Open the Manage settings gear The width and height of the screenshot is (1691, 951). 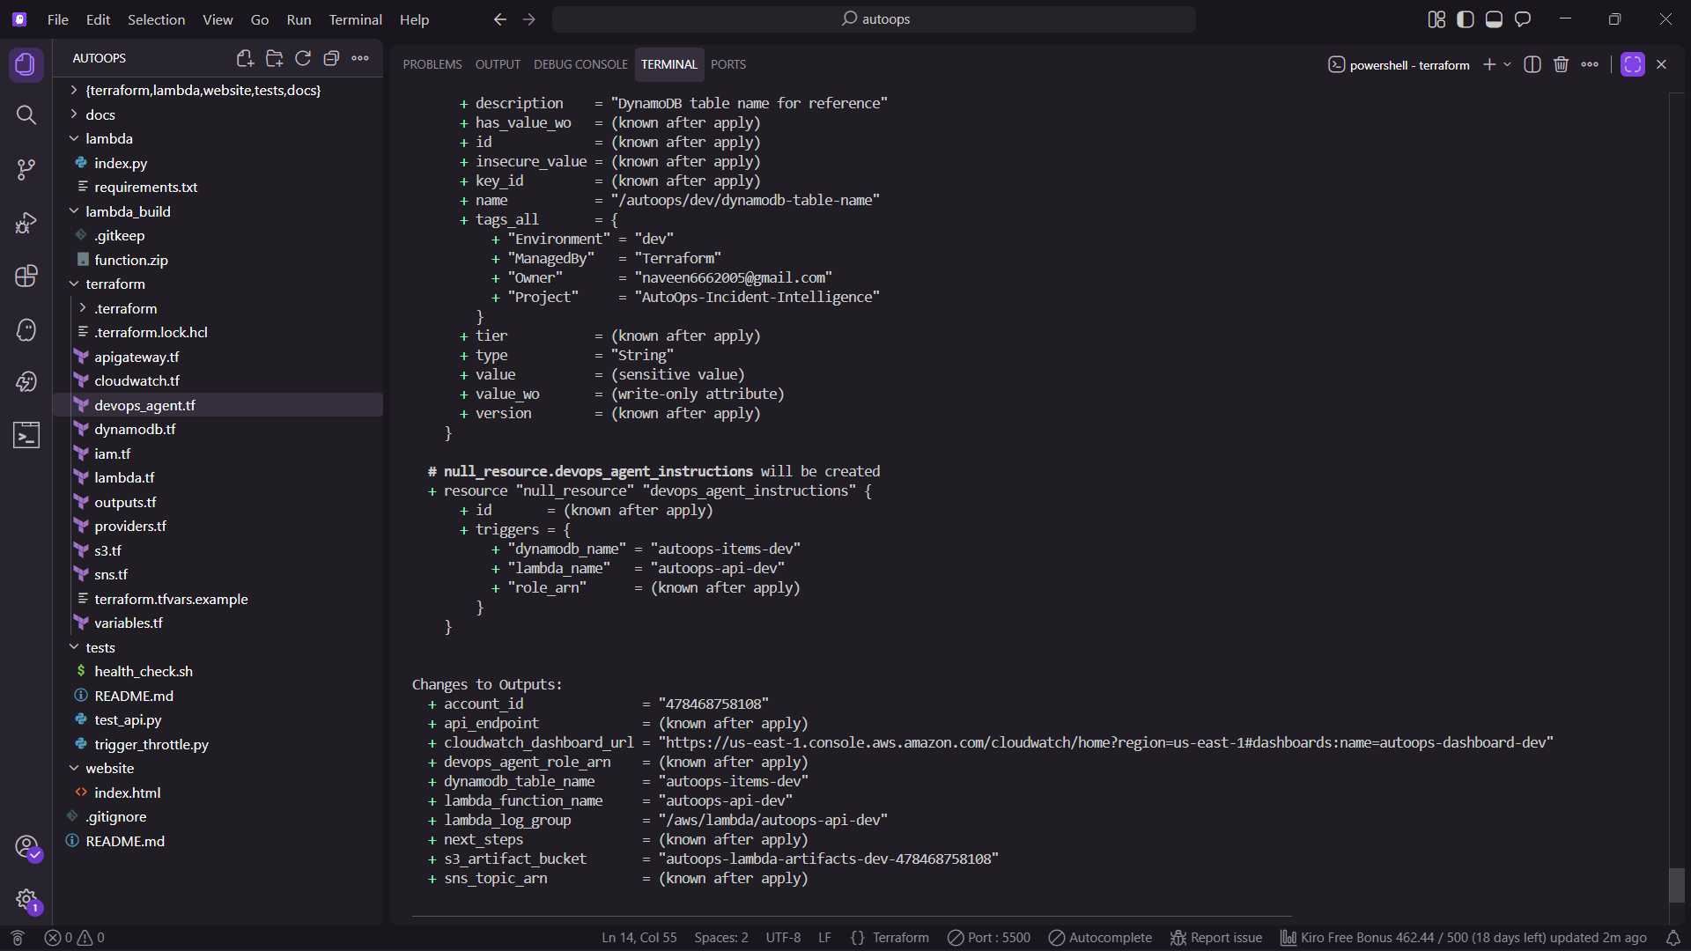click(26, 900)
